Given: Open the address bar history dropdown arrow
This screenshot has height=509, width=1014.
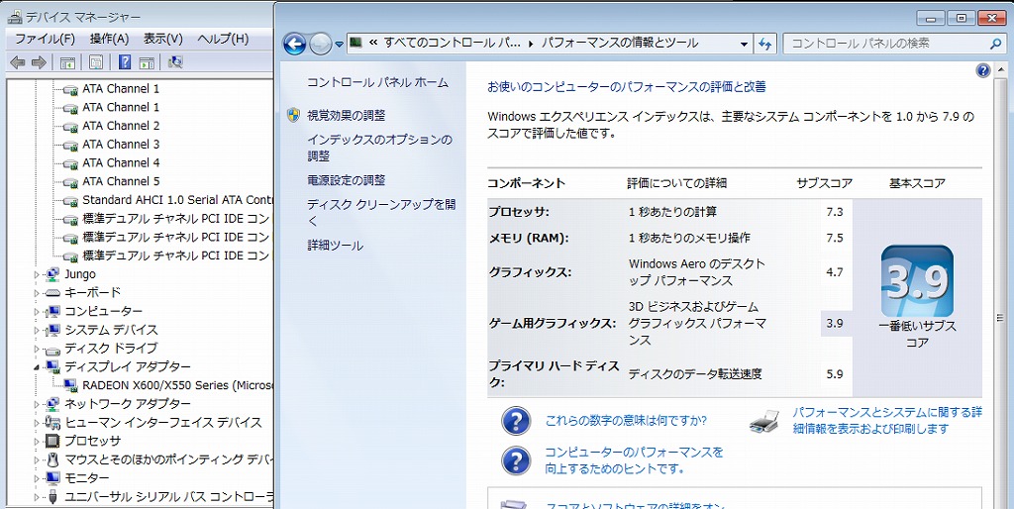Looking at the screenshot, I should pos(744,44).
